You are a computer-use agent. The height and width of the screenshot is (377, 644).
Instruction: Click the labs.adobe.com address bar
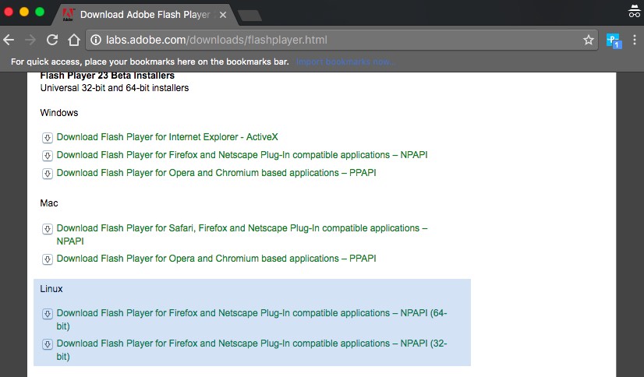coord(335,40)
